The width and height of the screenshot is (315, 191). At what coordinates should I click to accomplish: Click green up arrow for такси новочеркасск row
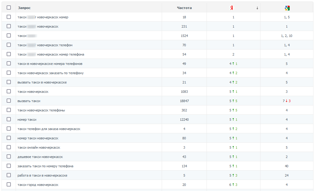click(233, 92)
